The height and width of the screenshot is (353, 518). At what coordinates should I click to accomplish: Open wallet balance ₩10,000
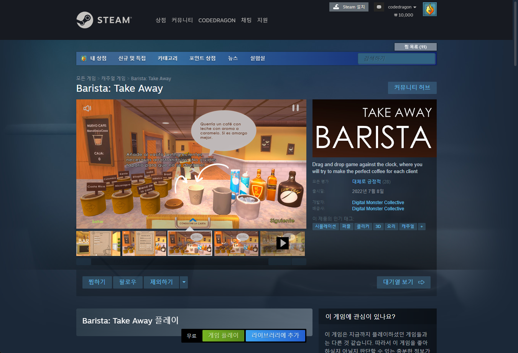(403, 15)
